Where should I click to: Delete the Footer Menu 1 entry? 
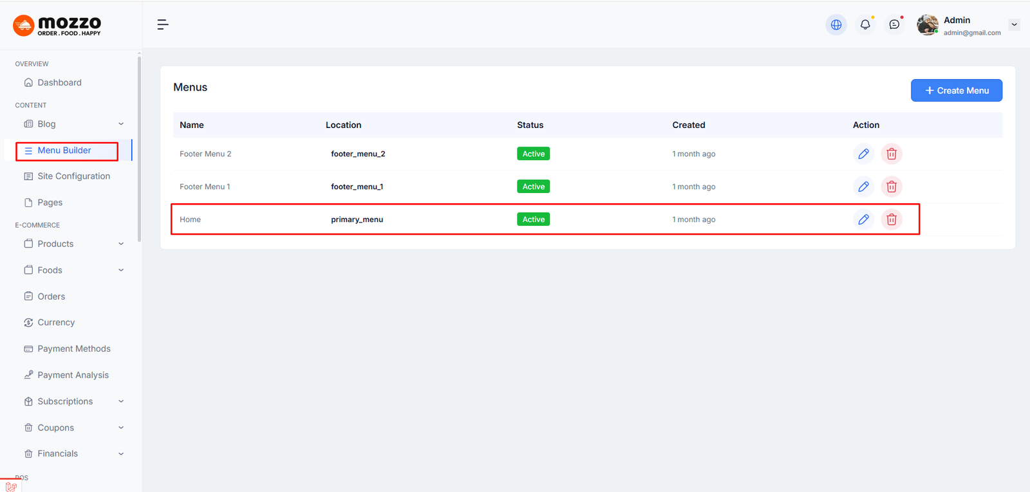pyautogui.click(x=891, y=187)
